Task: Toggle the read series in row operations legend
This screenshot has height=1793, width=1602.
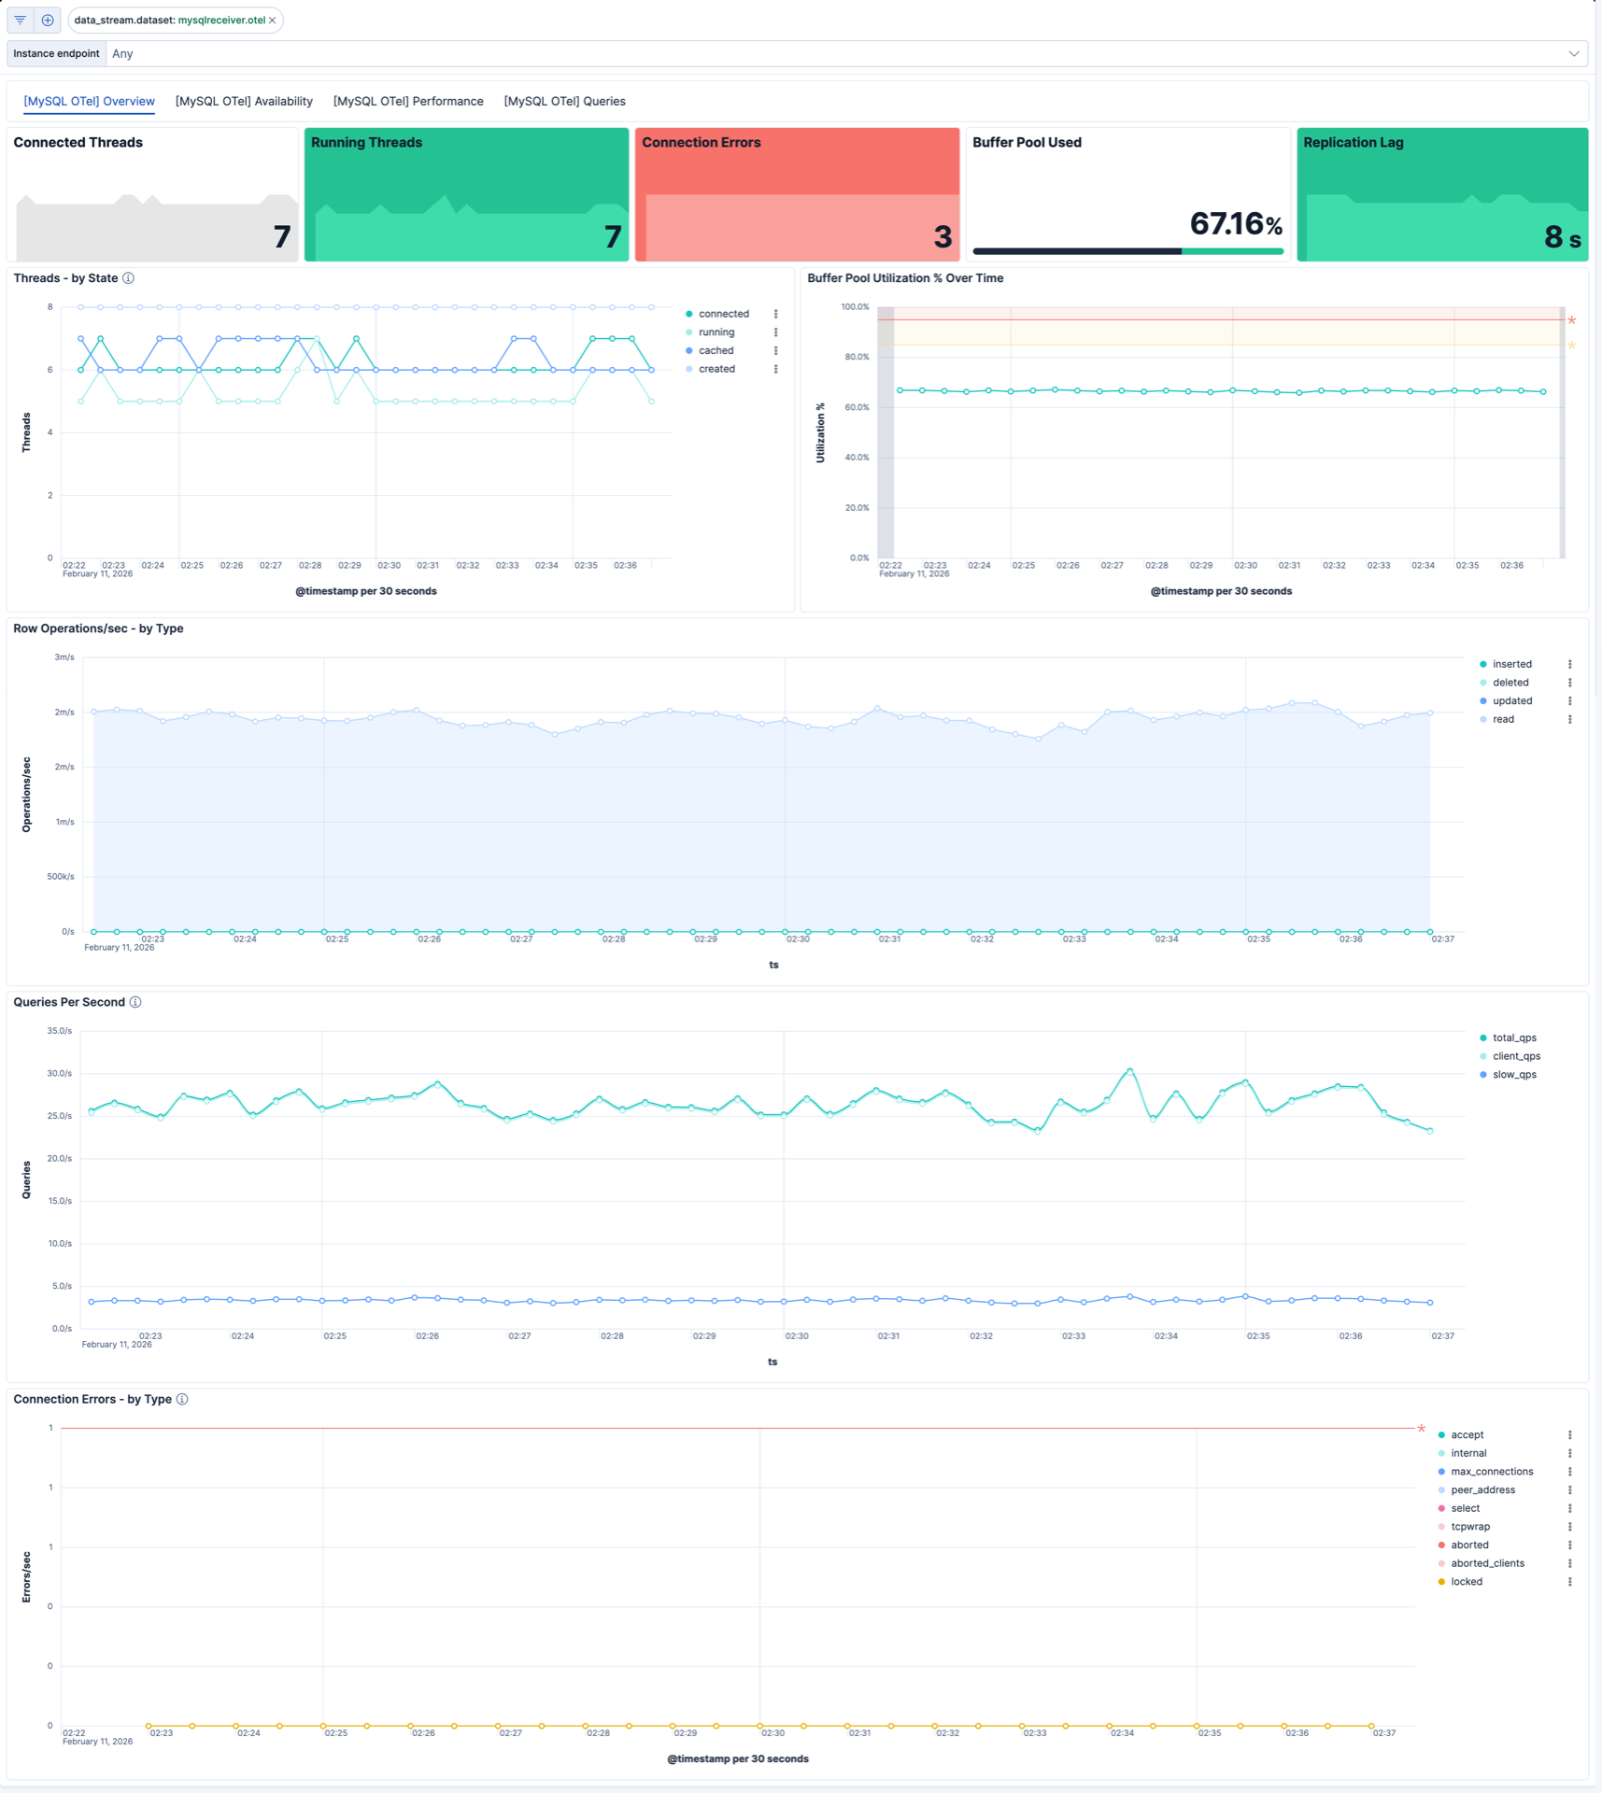Action: point(1502,719)
